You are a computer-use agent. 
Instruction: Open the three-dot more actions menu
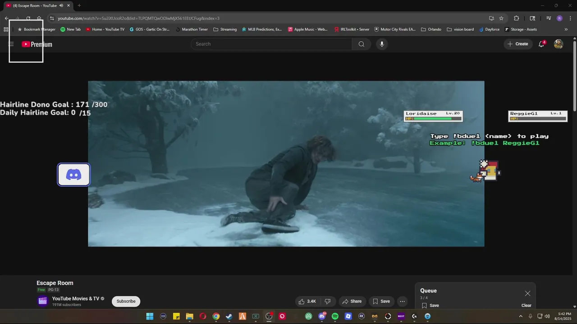[x=403, y=301]
